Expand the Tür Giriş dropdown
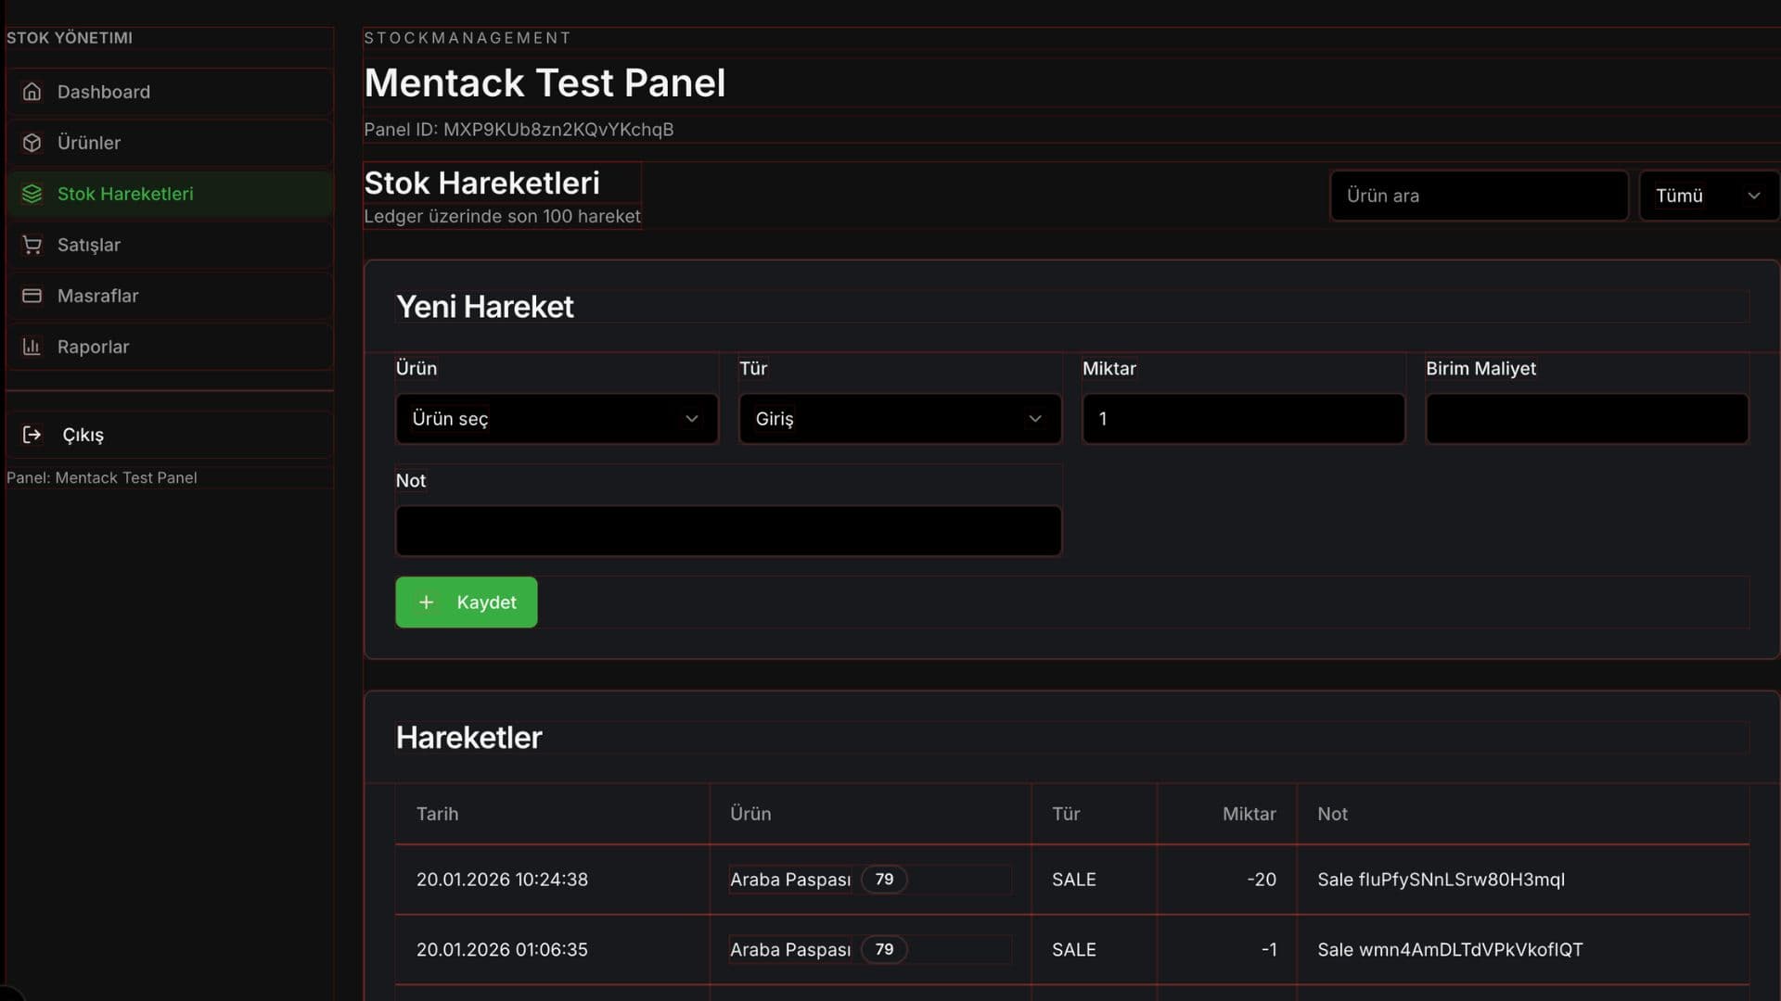 (899, 419)
